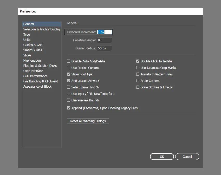Click into the Corner Radius field

tap(104, 48)
